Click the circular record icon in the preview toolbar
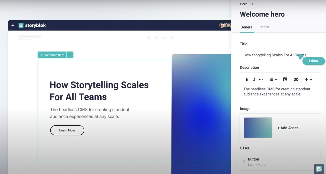 point(149,38)
